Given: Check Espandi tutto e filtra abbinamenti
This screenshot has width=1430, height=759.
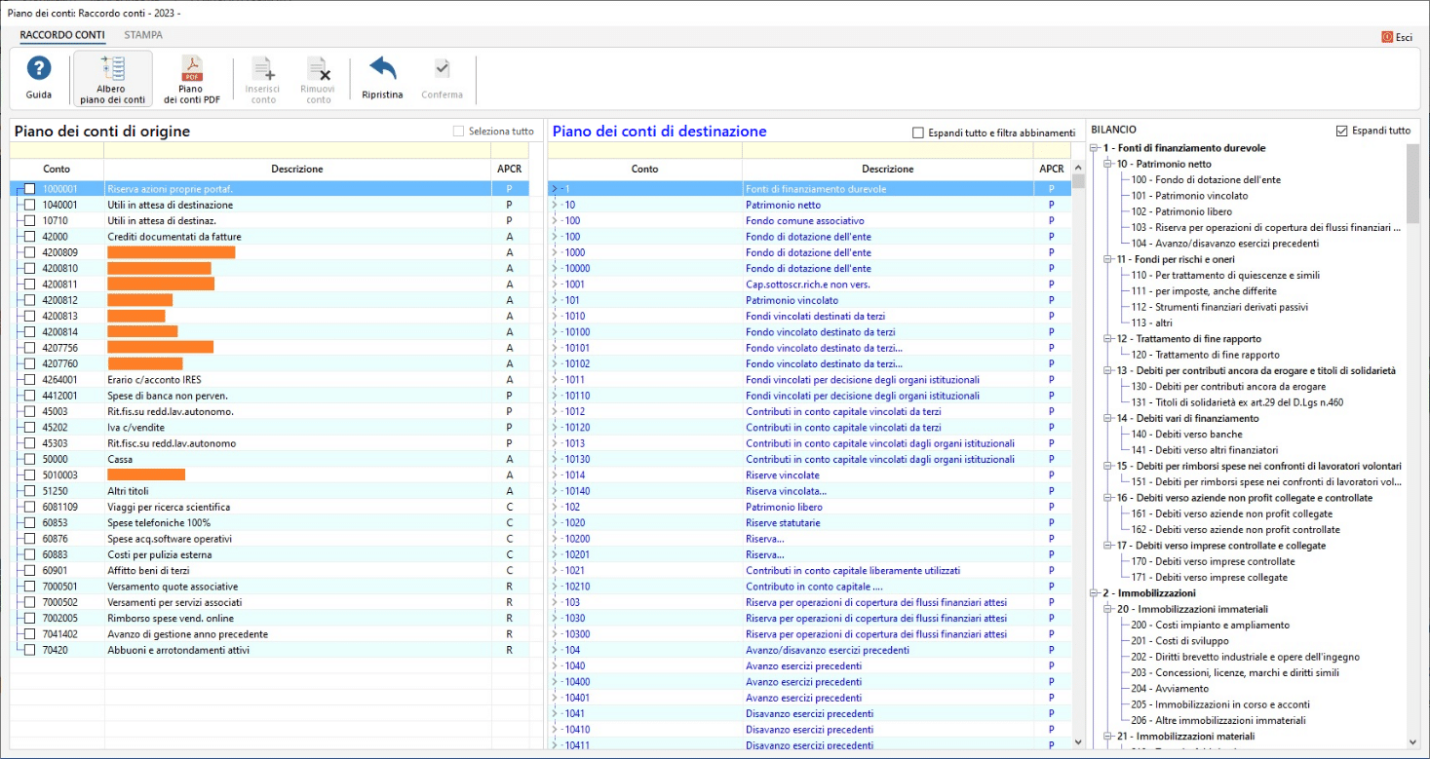Looking at the screenshot, I should tap(918, 133).
